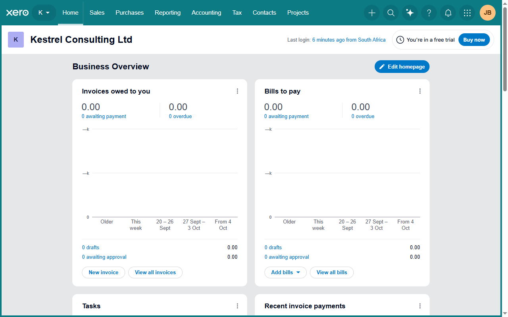The width and height of the screenshot is (508, 317).
Task: Click the Kestrel Consulting Ltd heading
Action: pyautogui.click(x=81, y=40)
